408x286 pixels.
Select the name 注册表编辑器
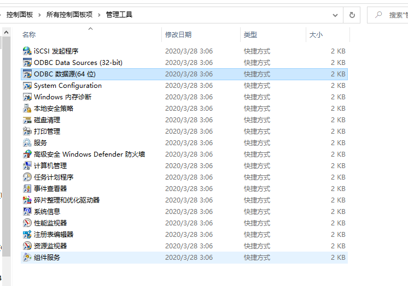pos(54,235)
